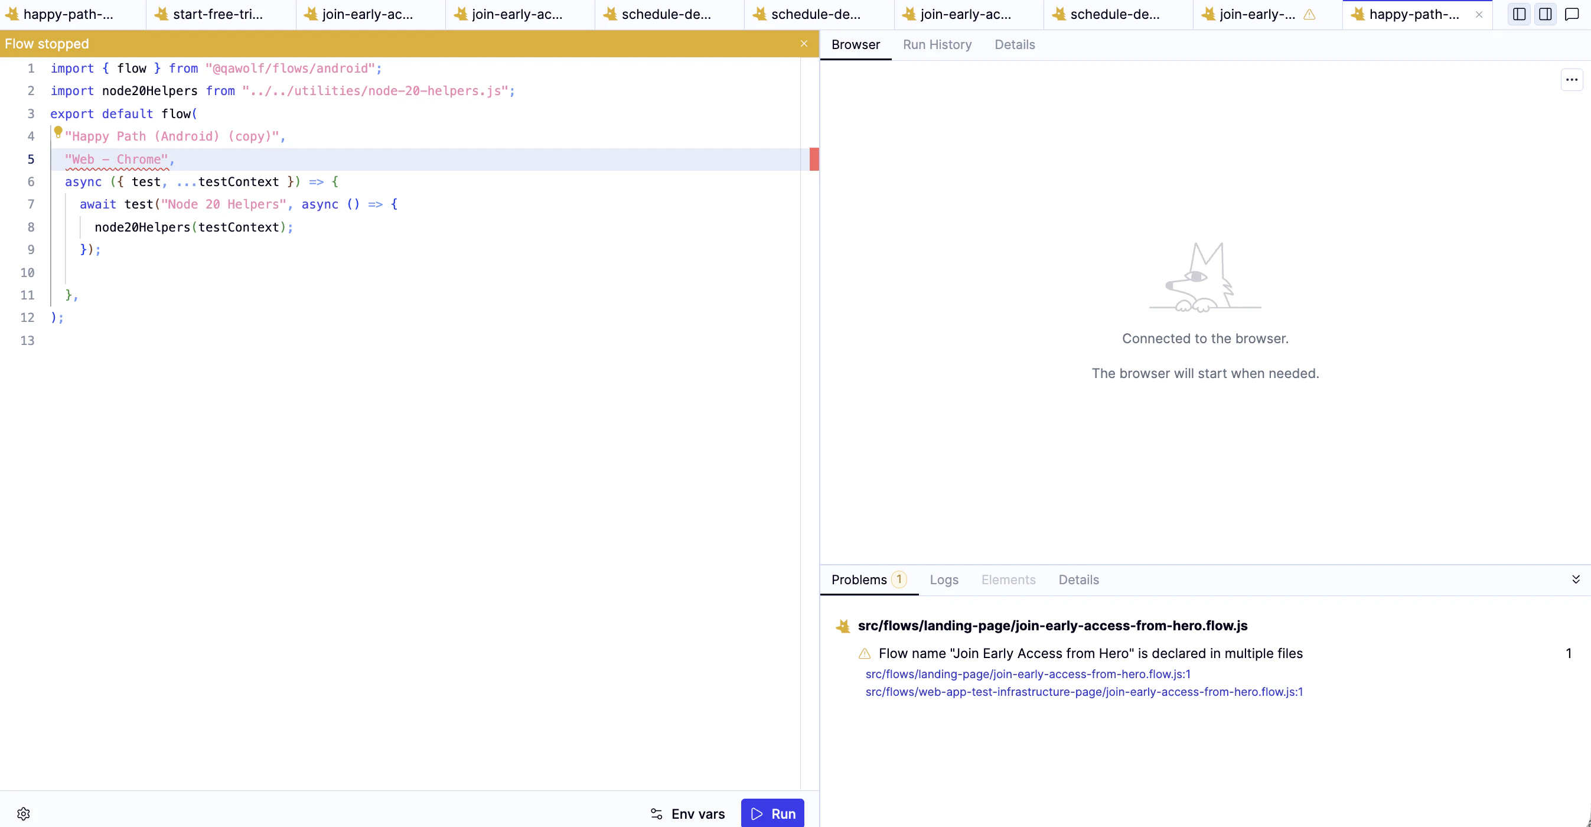Toggle the right panel layout
The height and width of the screenshot is (827, 1591).
coord(1546,14)
